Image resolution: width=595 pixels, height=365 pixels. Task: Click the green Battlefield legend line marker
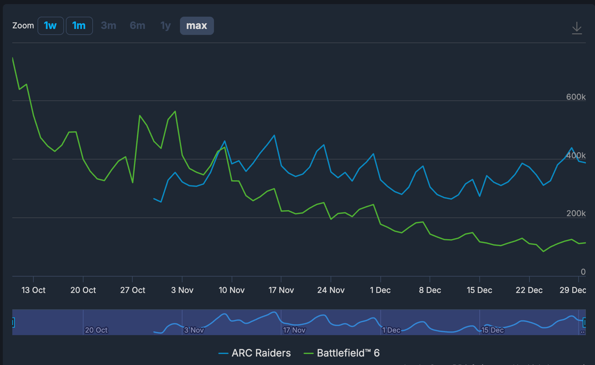(x=309, y=353)
